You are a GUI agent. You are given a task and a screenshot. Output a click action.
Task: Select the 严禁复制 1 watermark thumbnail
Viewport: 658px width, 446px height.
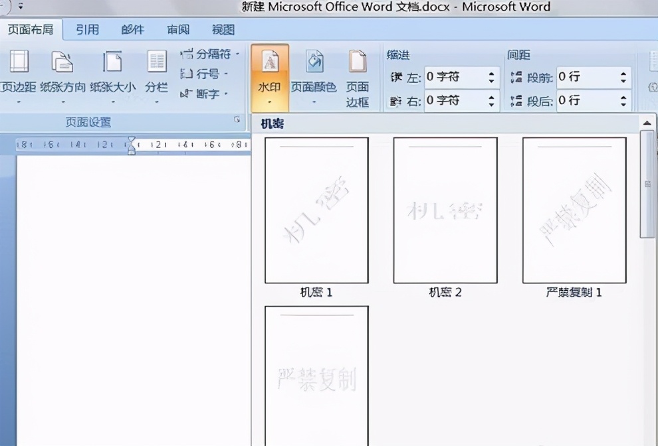tap(574, 210)
